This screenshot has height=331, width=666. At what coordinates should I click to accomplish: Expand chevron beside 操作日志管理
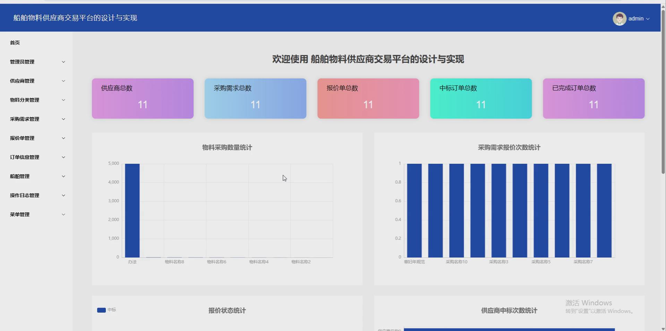point(63,195)
